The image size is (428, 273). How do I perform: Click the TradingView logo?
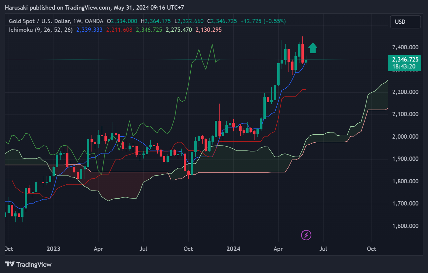tap(28, 264)
